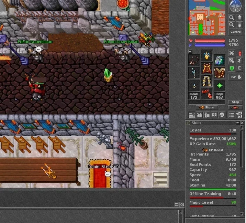Click the blue wand weapon slot
Screen dimensions: 246x223
coord(194,73)
